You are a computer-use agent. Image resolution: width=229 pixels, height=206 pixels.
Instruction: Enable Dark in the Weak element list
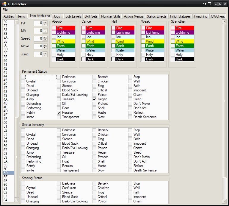[143, 59]
